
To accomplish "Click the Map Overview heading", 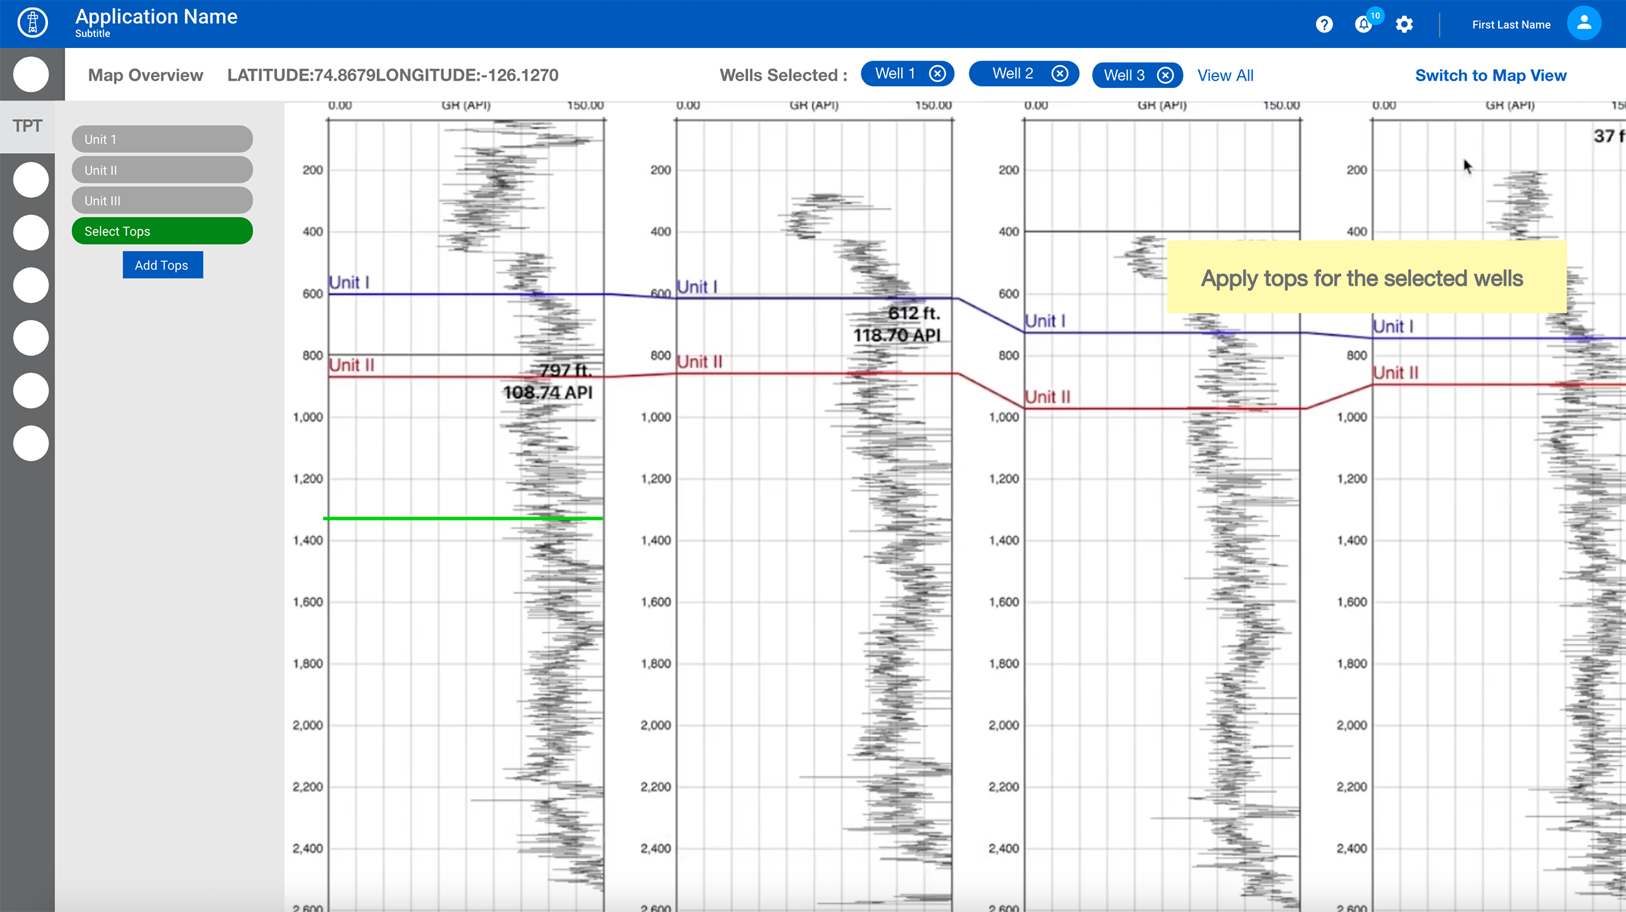I will coord(145,75).
